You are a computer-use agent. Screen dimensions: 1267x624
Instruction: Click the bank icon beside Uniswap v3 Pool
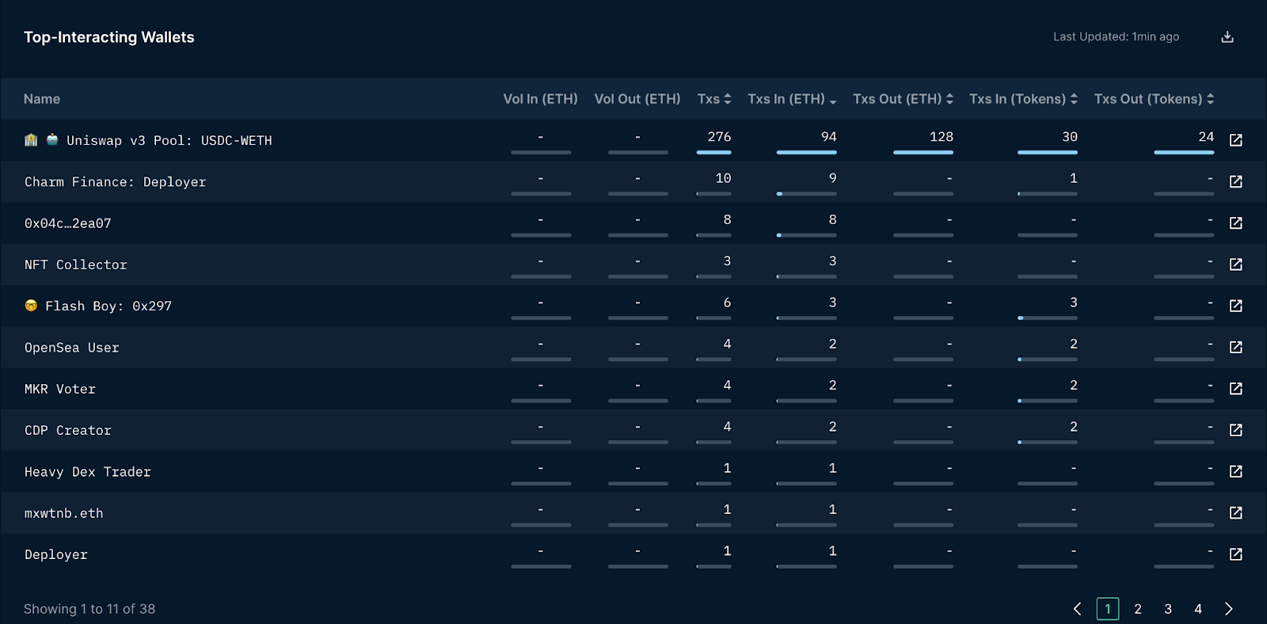pyautogui.click(x=31, y=140)
